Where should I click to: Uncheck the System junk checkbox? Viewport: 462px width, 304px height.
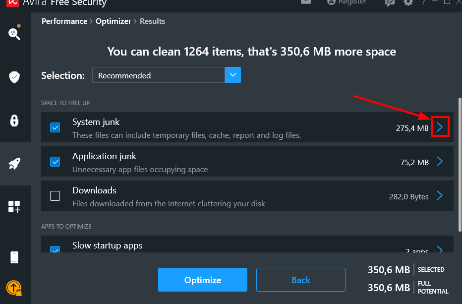(55, 127)
